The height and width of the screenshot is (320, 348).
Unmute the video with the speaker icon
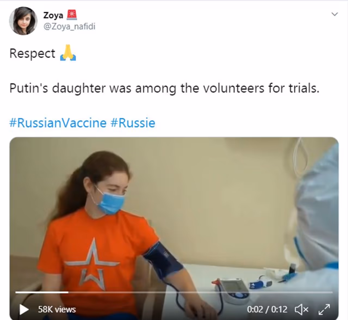pyautogui.click(x=302, y=309)
